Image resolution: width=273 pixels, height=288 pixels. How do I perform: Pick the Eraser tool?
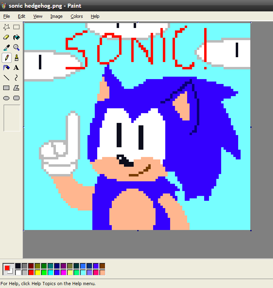click(x=6, y=37)
